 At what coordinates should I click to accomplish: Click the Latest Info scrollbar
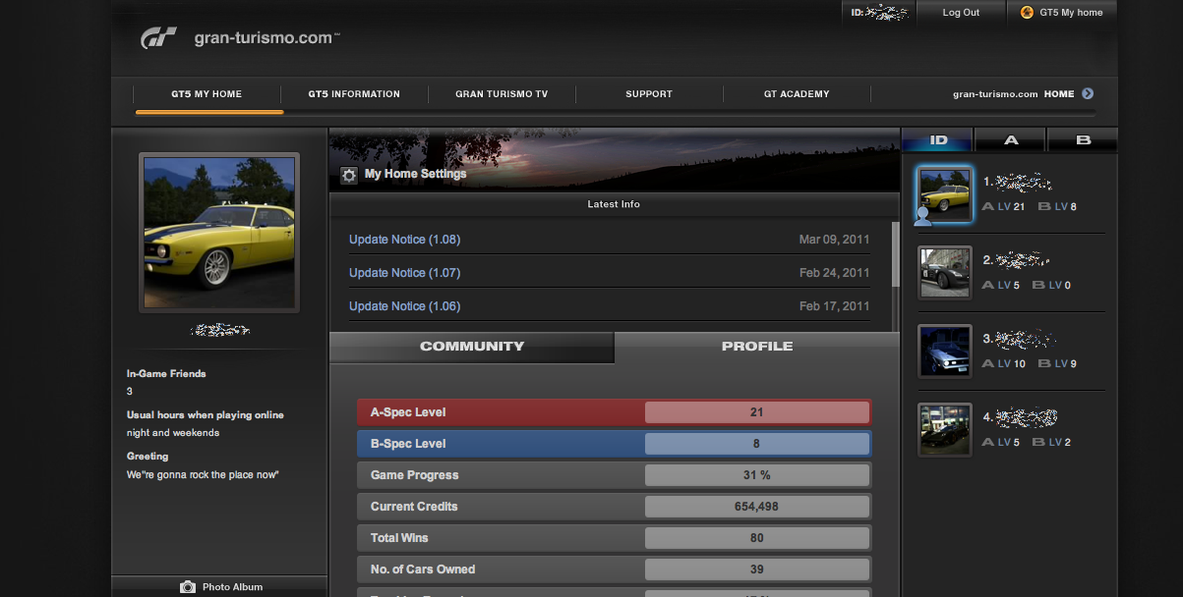tap(895, 255)
